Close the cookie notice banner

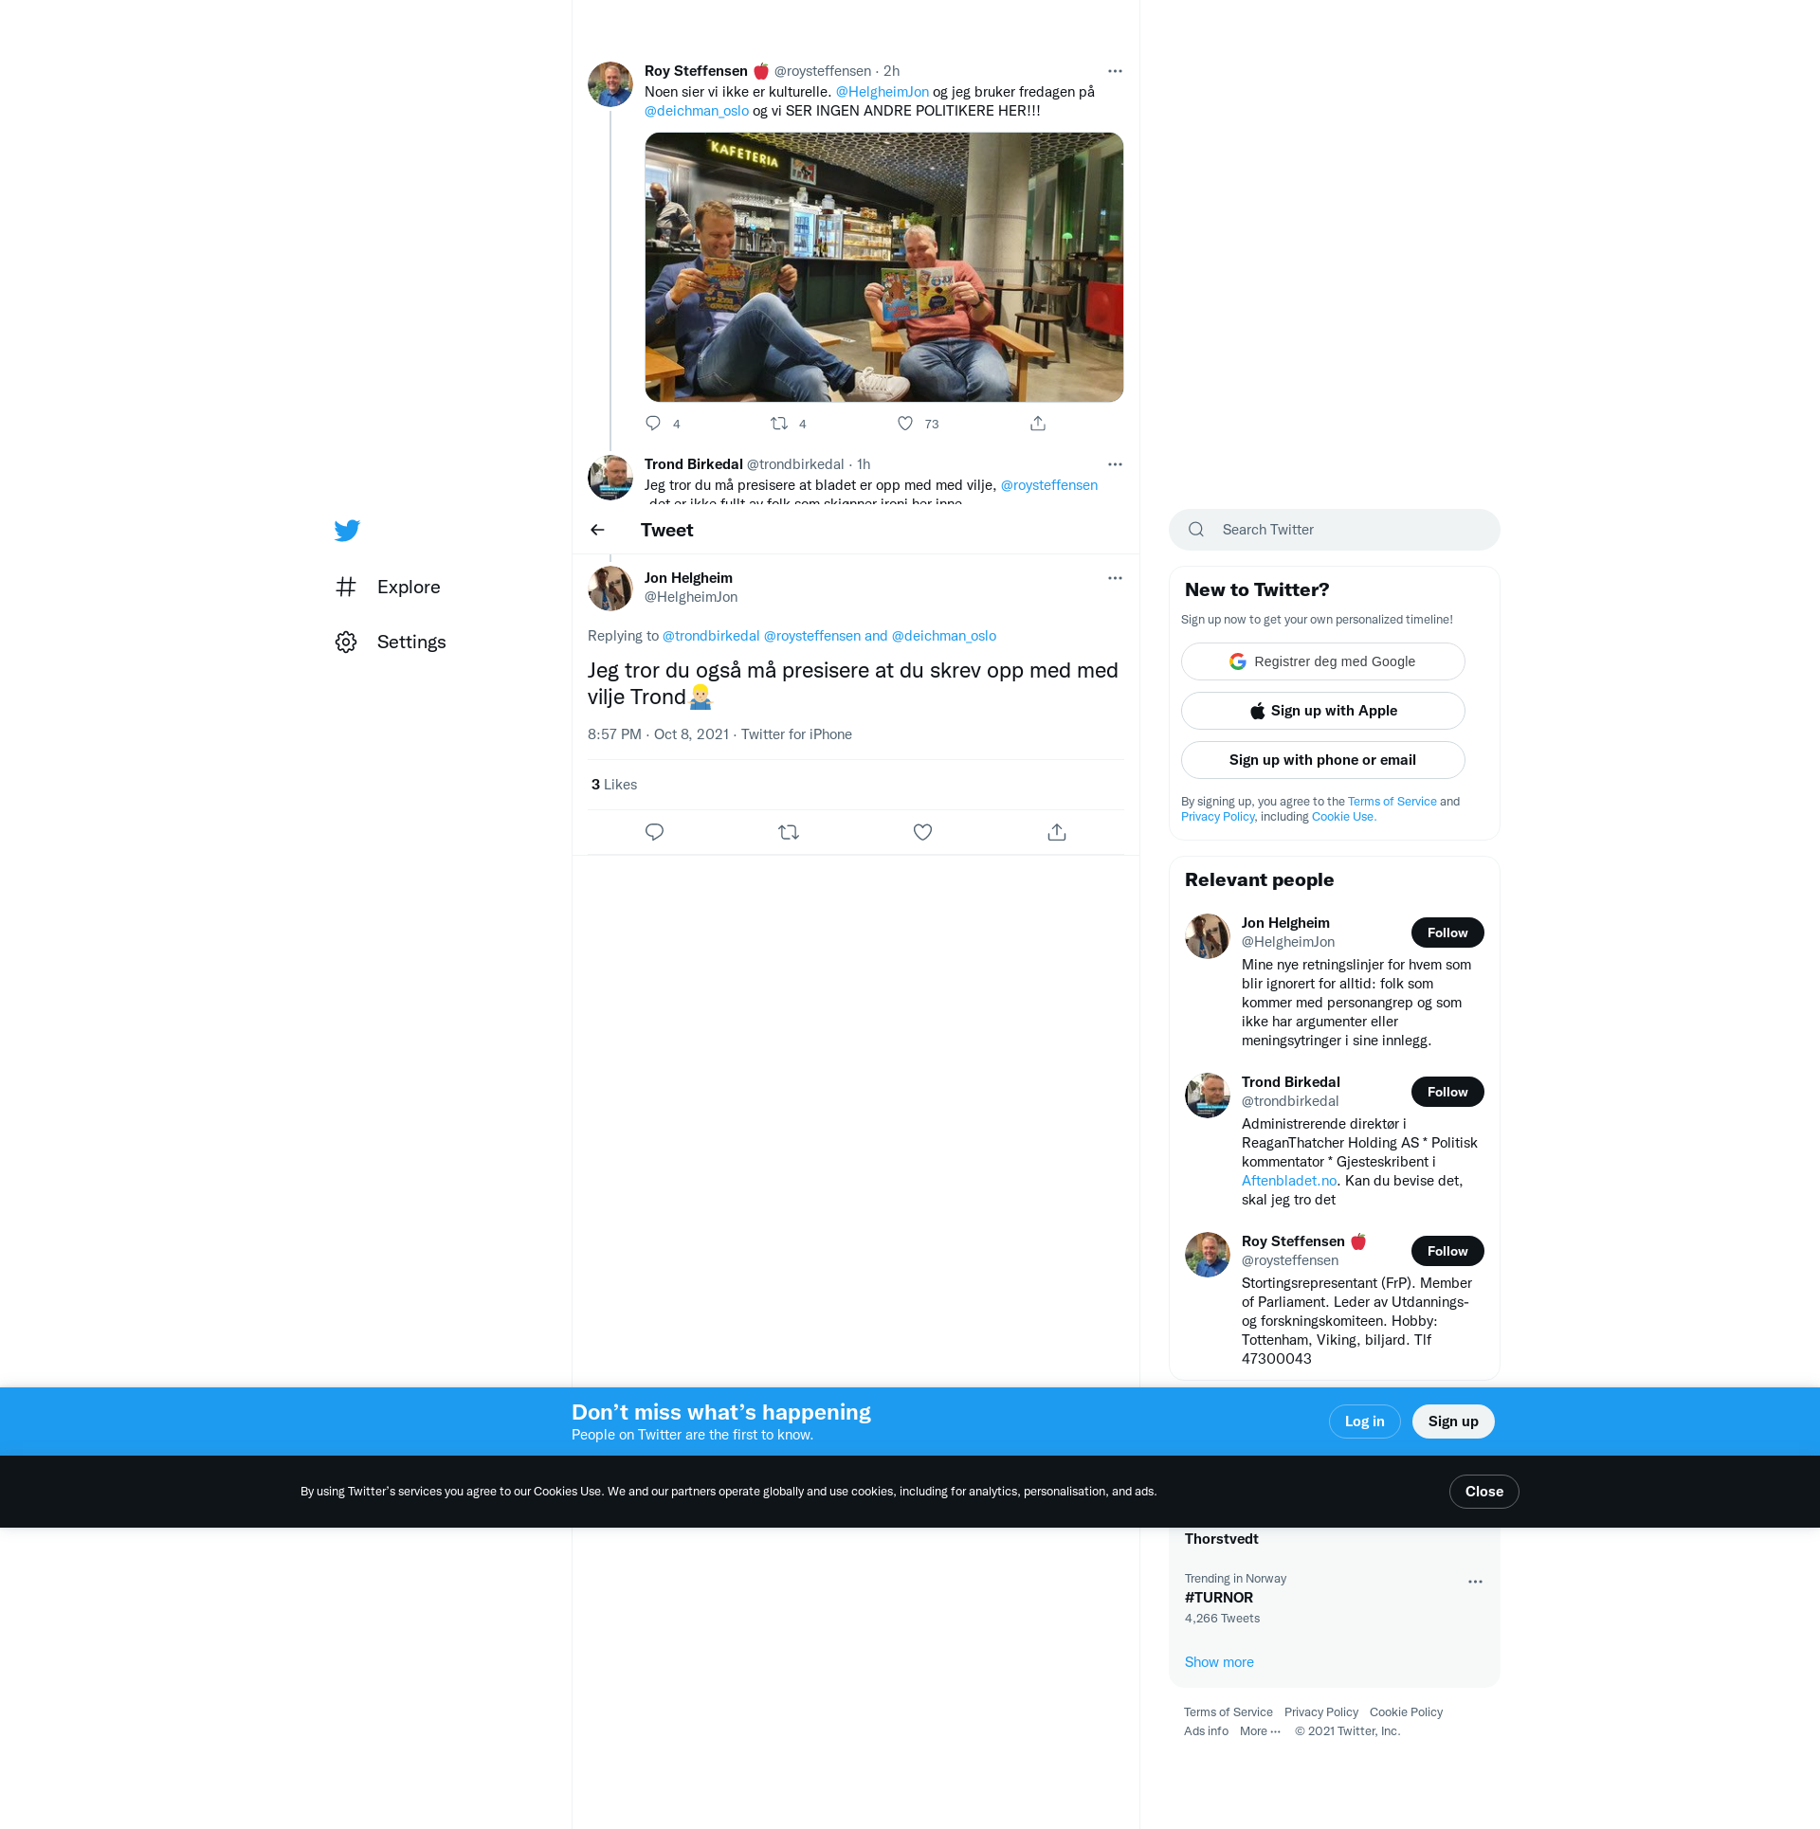1483,1492
